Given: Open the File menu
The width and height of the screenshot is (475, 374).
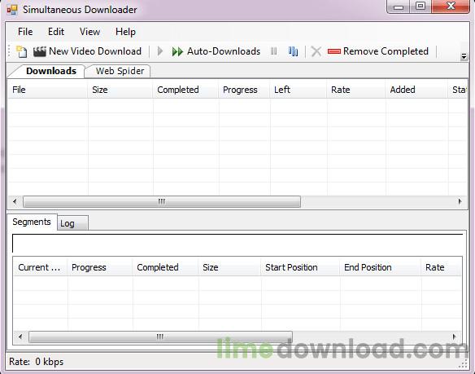Looking at the screenshot, I should pyautogui.click(x=25, y=32).
